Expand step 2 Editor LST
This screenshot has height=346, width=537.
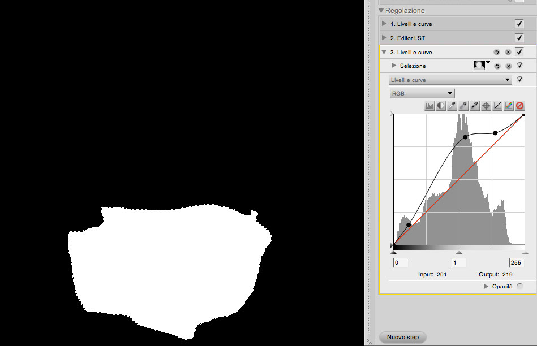(384, 38)
